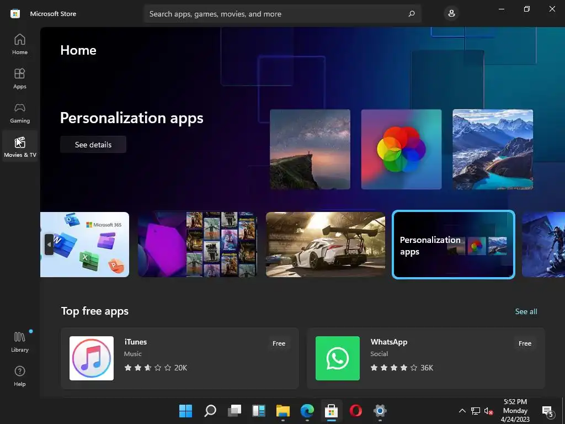Open the Gaming section in sidebar
Viewport: 565px width, 424px height.
[x=20, y=113]
